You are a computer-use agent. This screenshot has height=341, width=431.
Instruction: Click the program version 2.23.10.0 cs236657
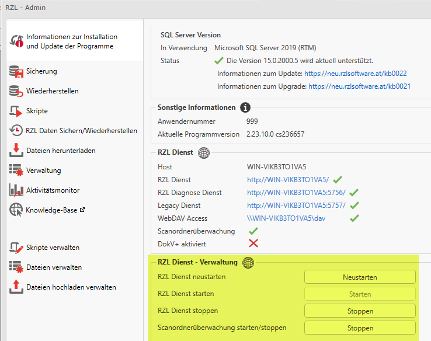tap(275, 134)
